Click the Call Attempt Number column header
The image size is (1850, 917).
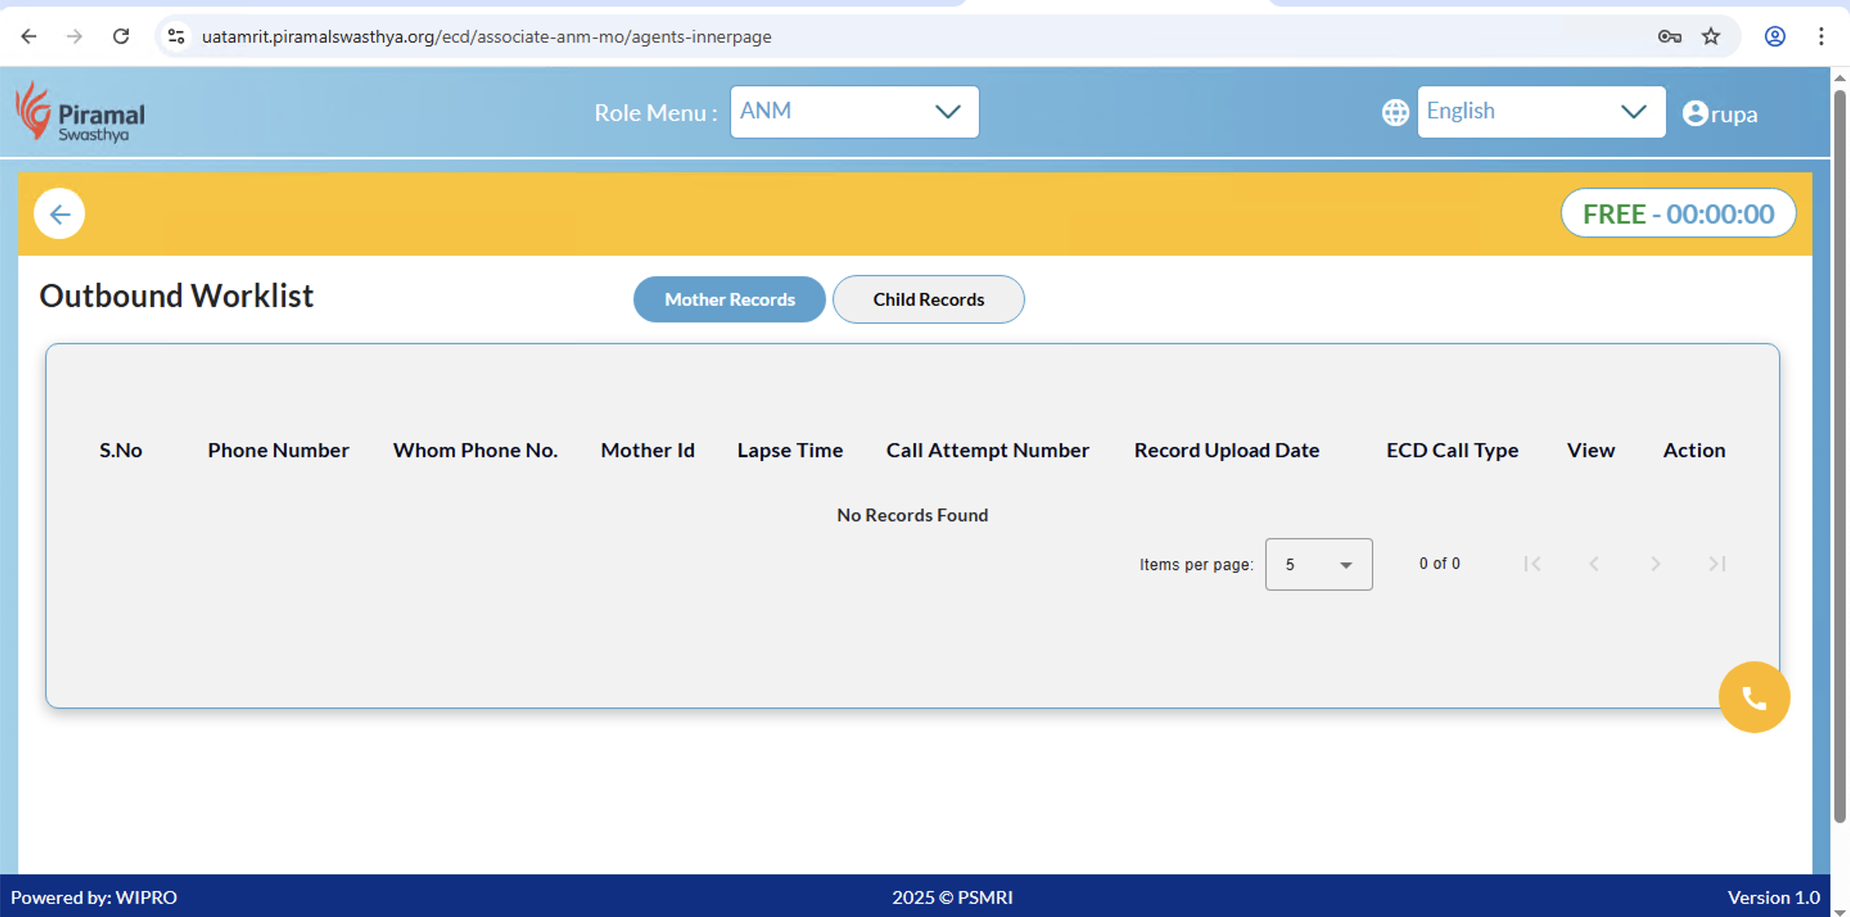point(987,450)
